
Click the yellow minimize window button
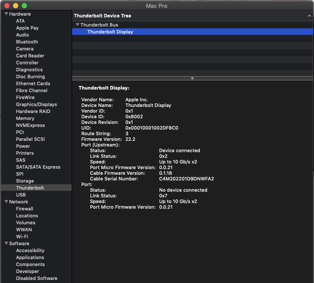point(16,6)
